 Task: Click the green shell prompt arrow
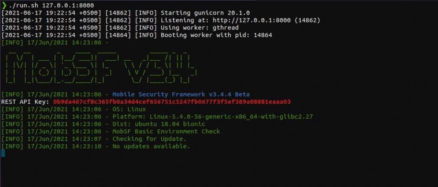tap(4, 5)
